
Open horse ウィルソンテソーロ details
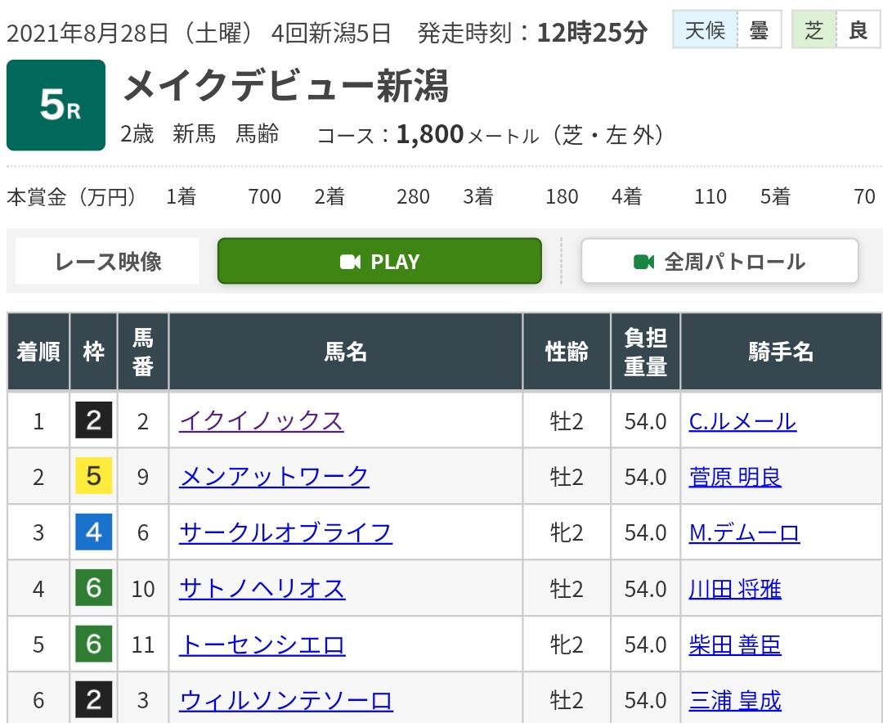point(285,701)
